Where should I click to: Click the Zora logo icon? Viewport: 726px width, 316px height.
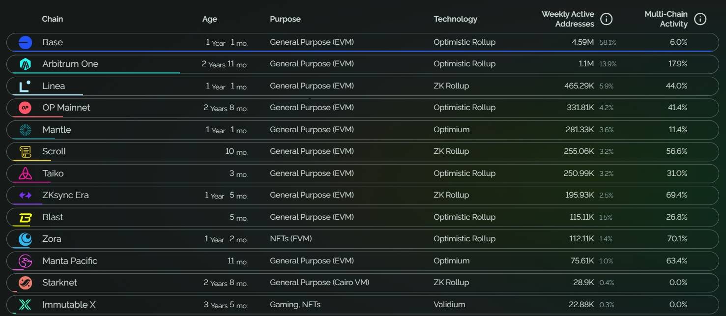pos(25,239)
